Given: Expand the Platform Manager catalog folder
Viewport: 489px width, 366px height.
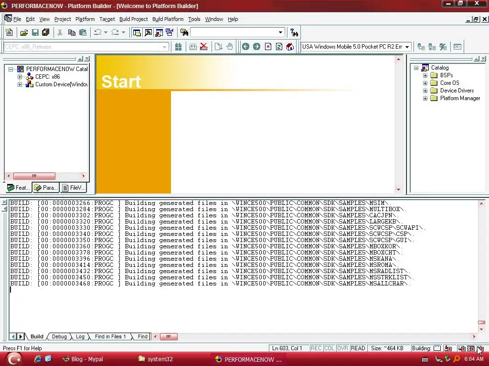Looking at the screenshot, I should (x=425, y=98).
